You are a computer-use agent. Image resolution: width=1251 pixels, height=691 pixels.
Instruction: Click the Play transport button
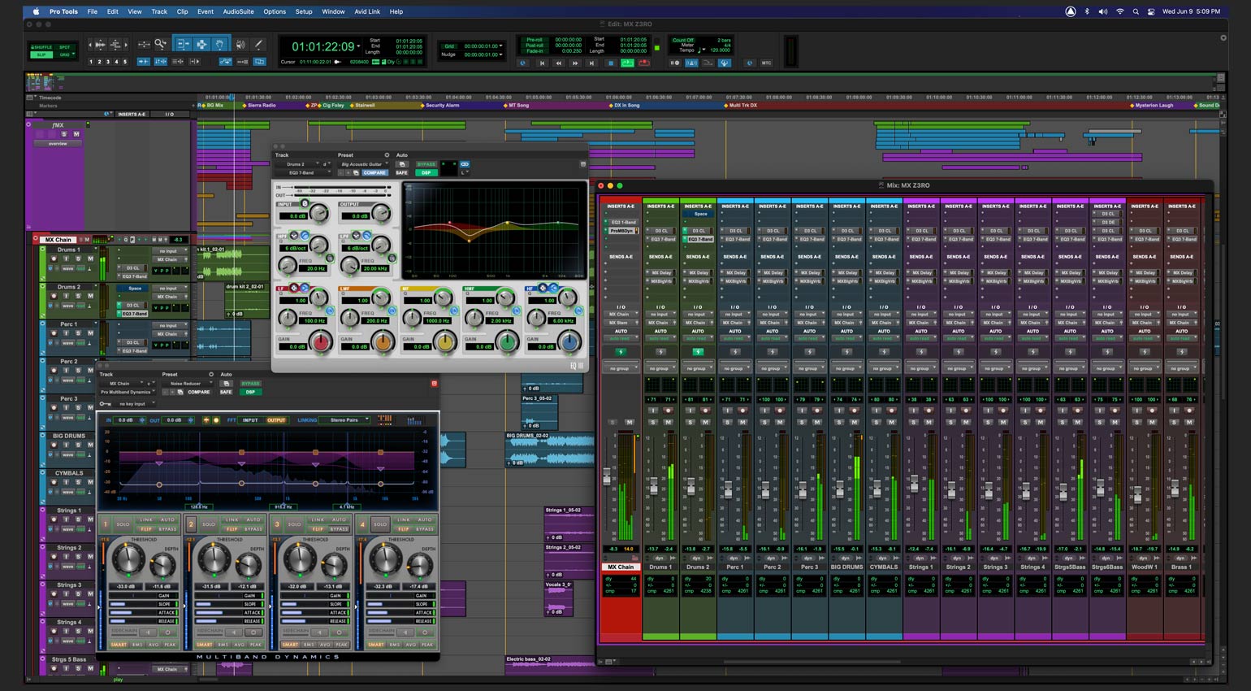(628, 63)
